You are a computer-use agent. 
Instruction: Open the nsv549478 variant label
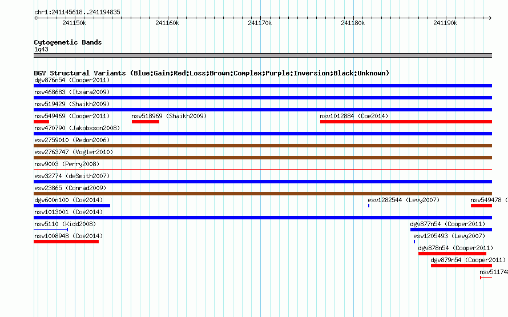[x=489, y=200]
